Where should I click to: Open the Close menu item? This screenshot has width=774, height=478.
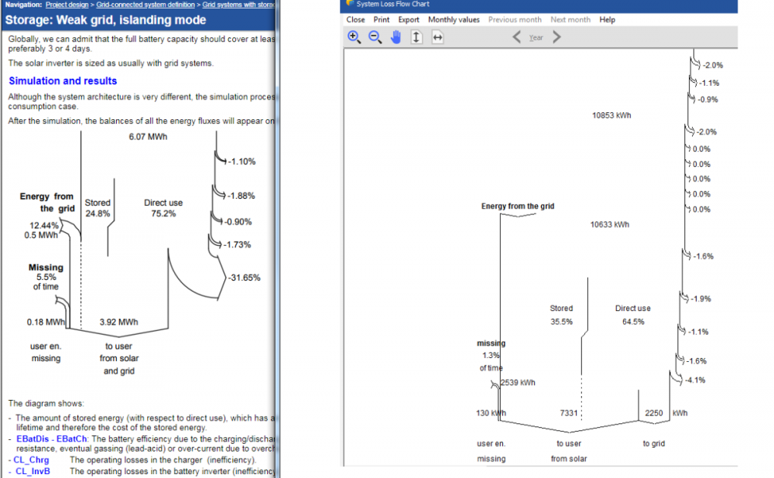[x=355, y=19]
